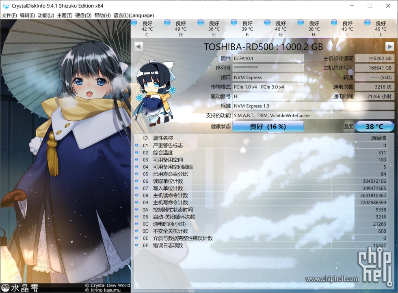Click the status orb for 0C 通电时间(小时)
Viewport: 398px width, 293px height.
pyautogui.click(x=137, y=224)
